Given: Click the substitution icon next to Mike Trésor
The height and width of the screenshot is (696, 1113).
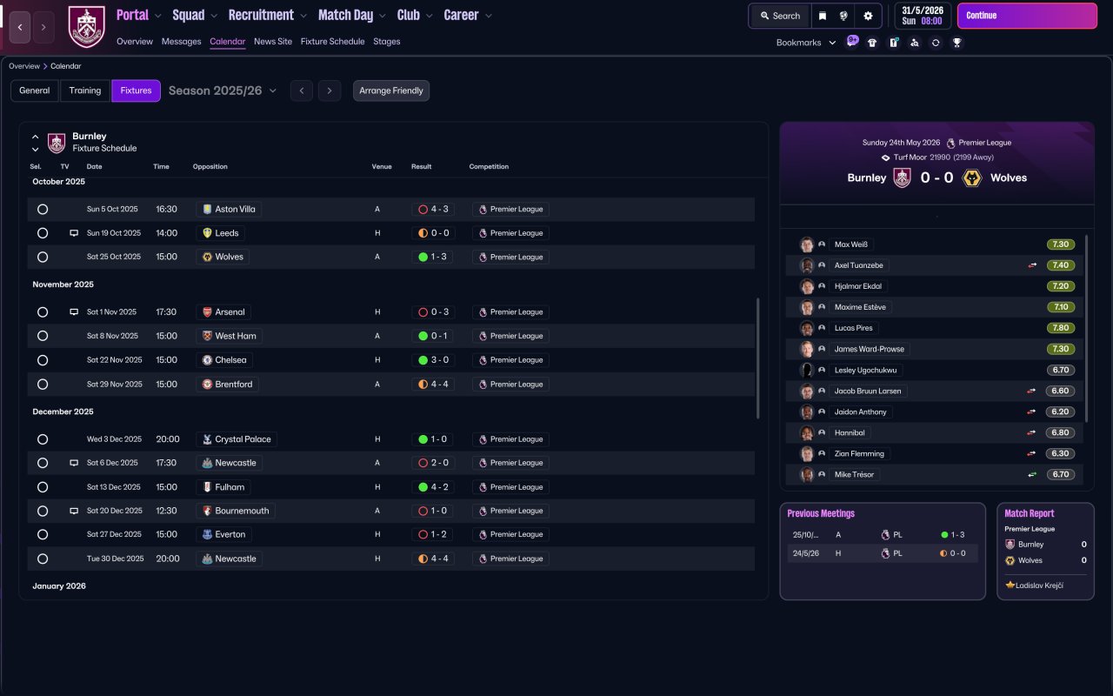Looking at the screenshot, I should pyautogui.click(x=1032, y=474).
